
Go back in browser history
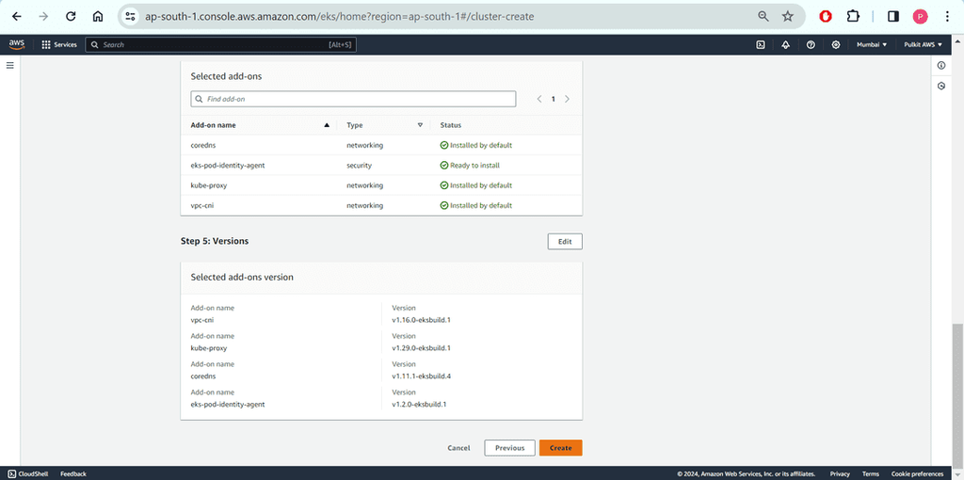pos(17,17)
